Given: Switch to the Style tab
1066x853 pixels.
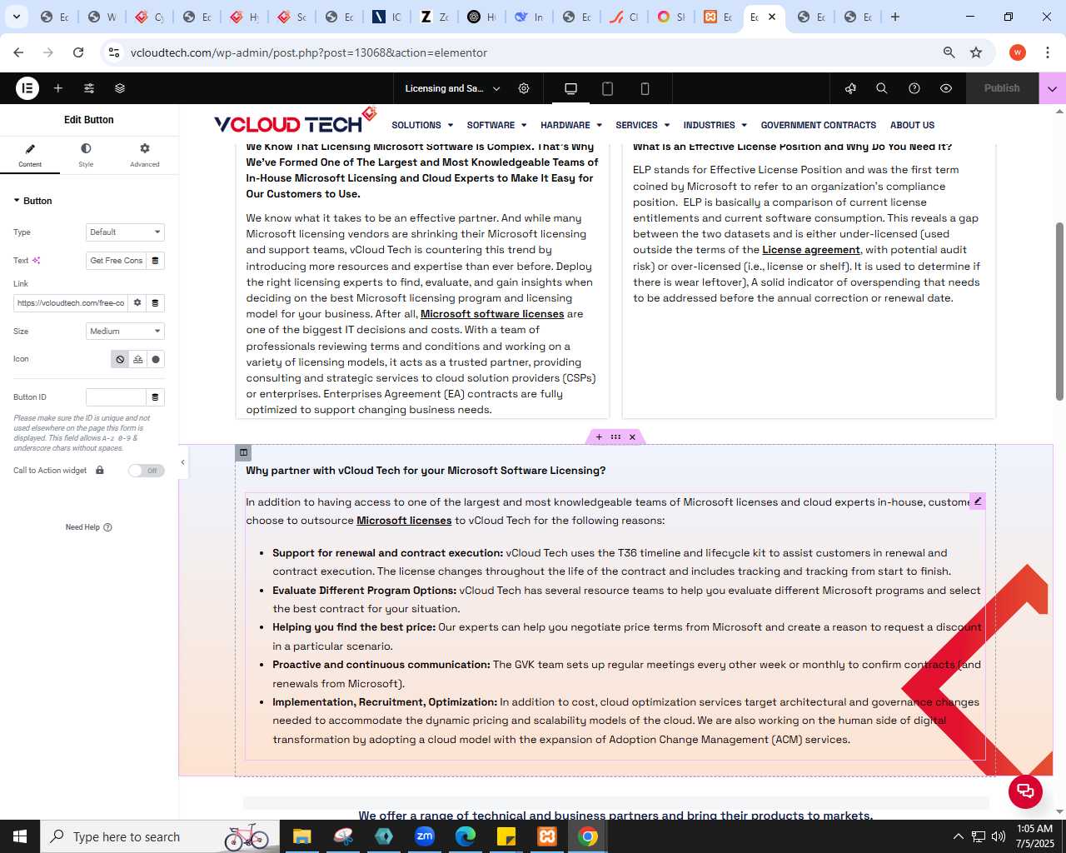Looking at the screenshot, I should point(86,155).
